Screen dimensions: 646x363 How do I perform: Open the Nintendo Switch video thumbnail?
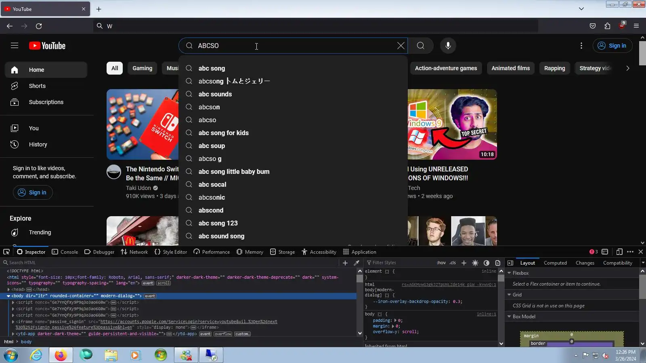[x=143, y=125]
